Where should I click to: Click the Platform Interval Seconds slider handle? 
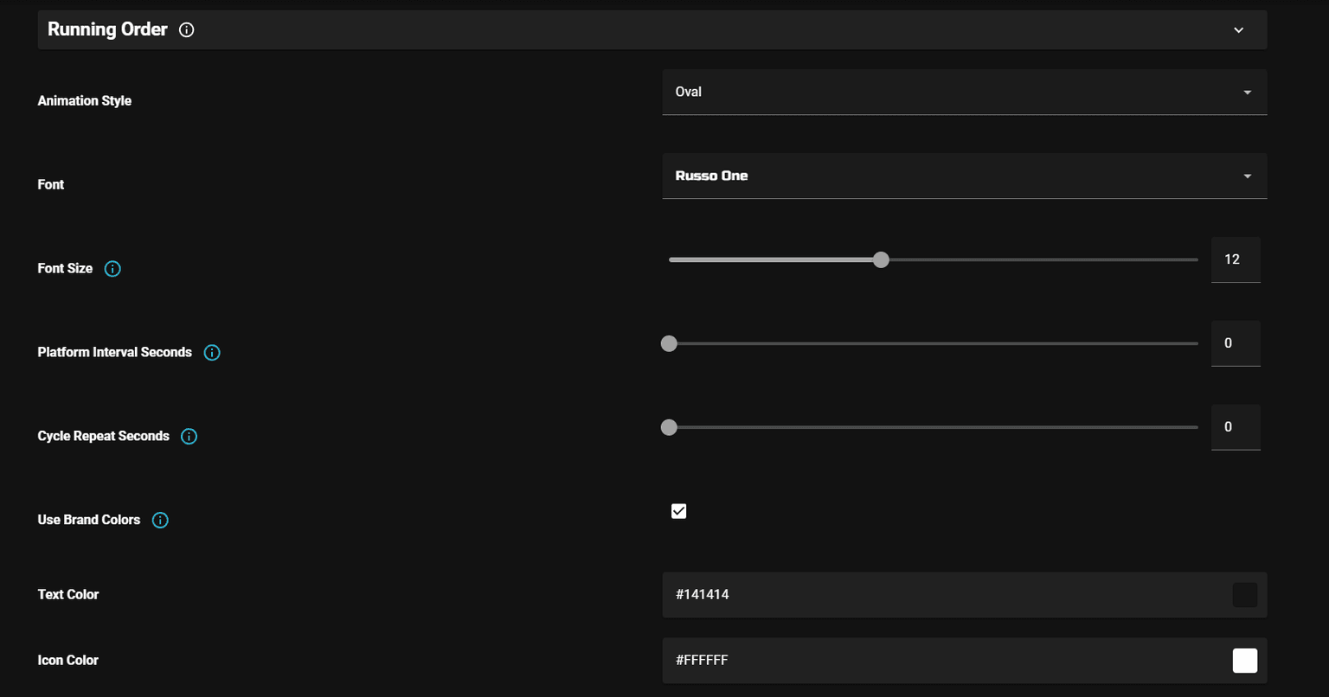click(x=668, y=343)
